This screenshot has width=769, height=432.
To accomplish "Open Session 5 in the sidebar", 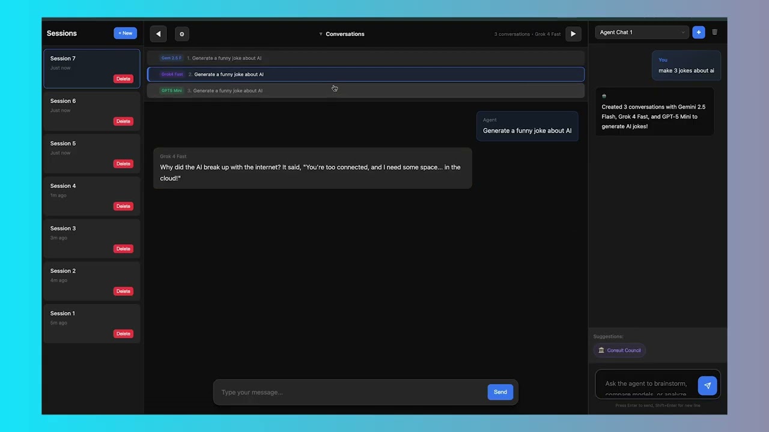I will point(91,154).
